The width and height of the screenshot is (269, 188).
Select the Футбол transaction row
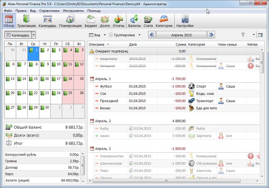pos(177,86)
